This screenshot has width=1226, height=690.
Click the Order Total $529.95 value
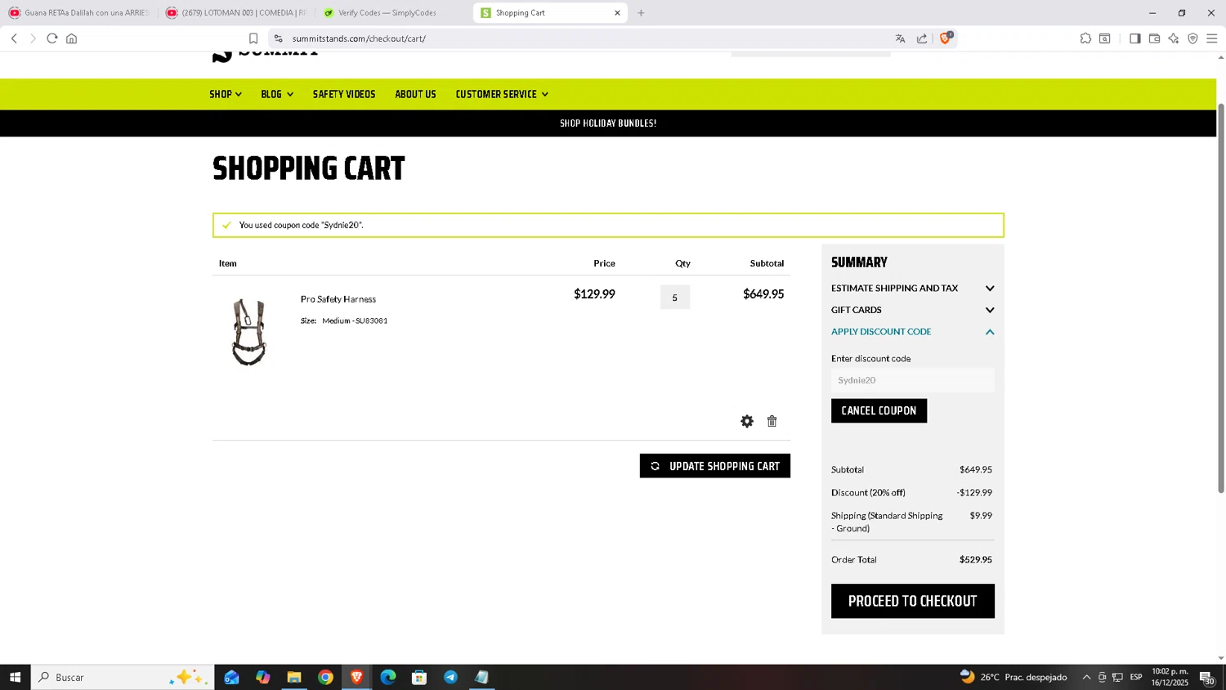tap(976, 560)
